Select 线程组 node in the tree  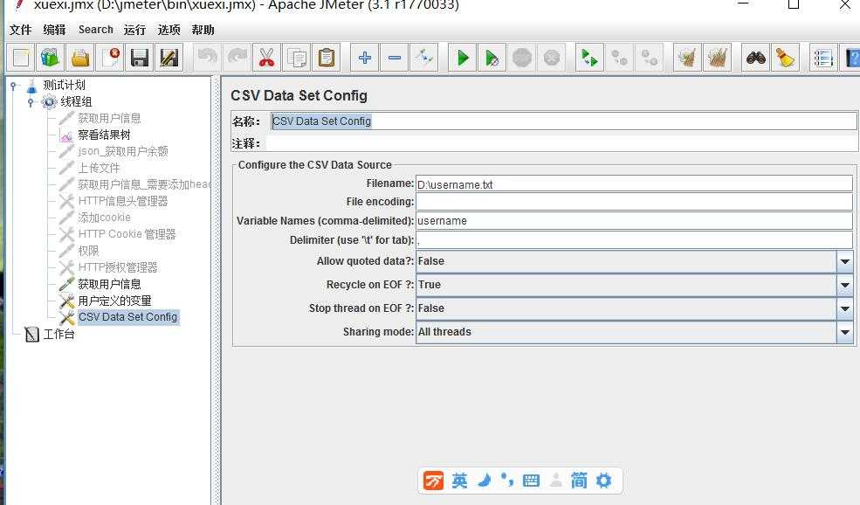click(x=76, y=101)
